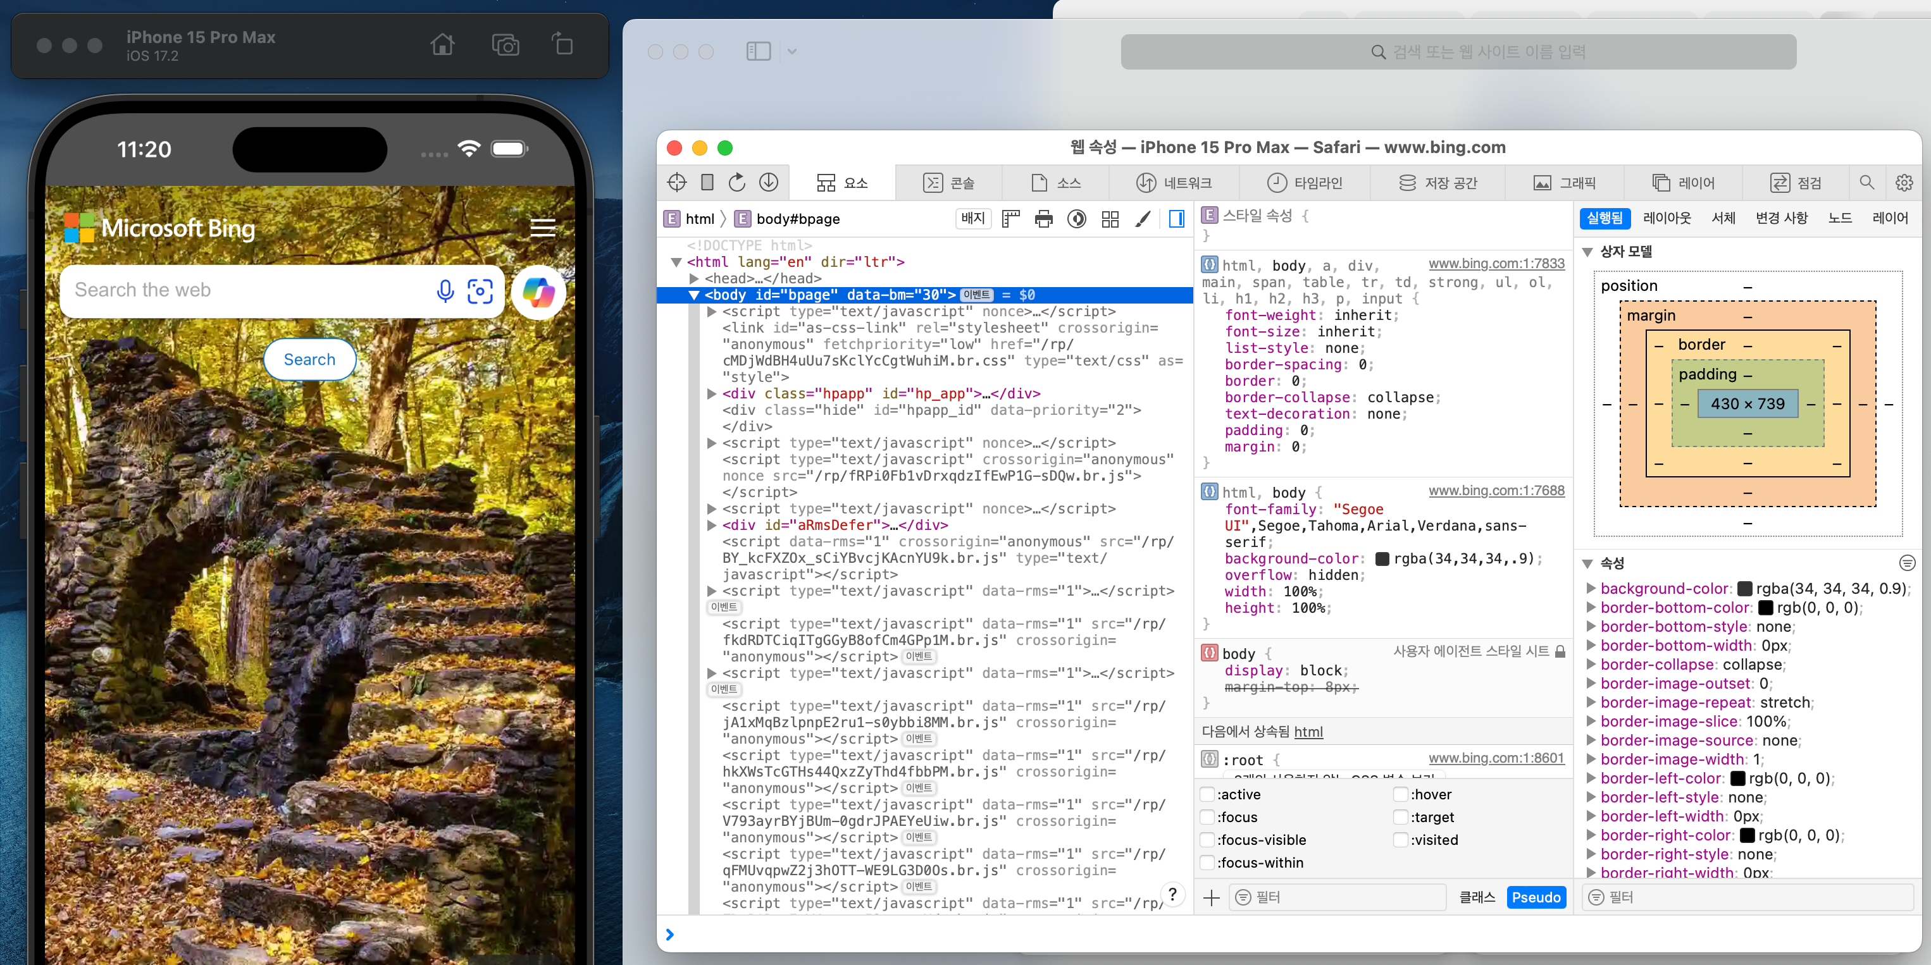Open source link www.bing.com:1:7688
1931x965 pixels.
[1496, 491]
